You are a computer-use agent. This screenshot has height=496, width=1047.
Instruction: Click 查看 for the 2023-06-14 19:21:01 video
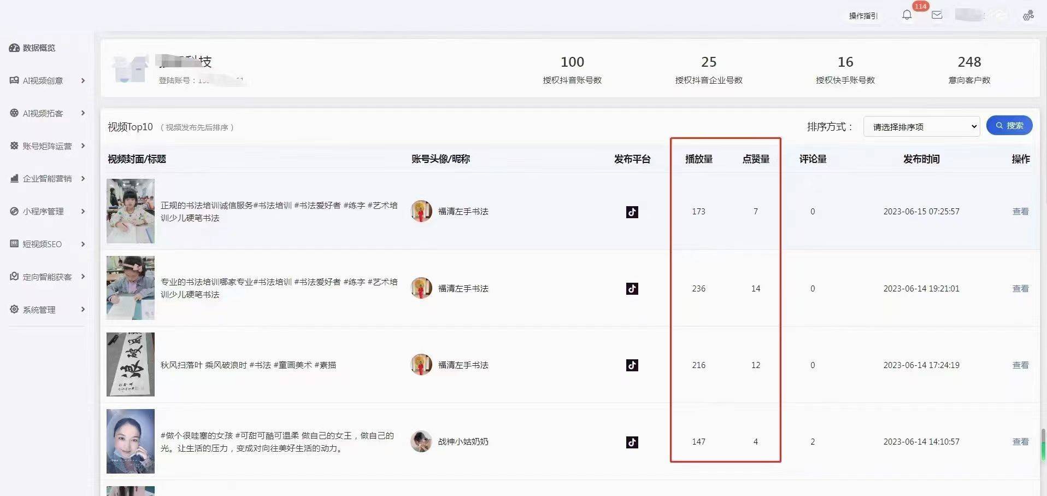[1020, 288]
